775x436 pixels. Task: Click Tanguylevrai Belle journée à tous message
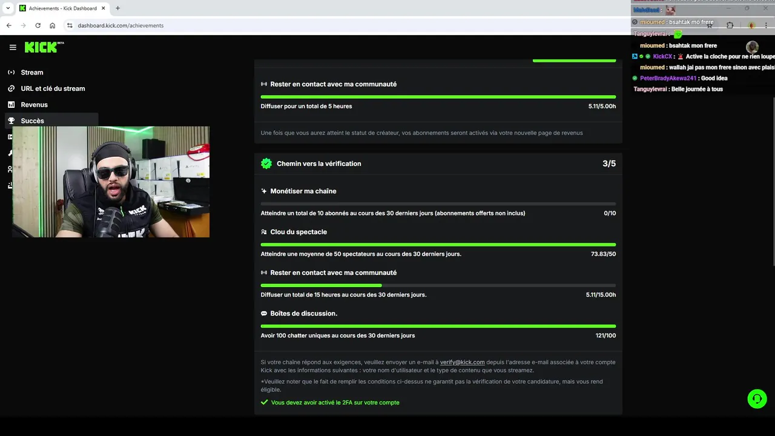tap(678, 89)
